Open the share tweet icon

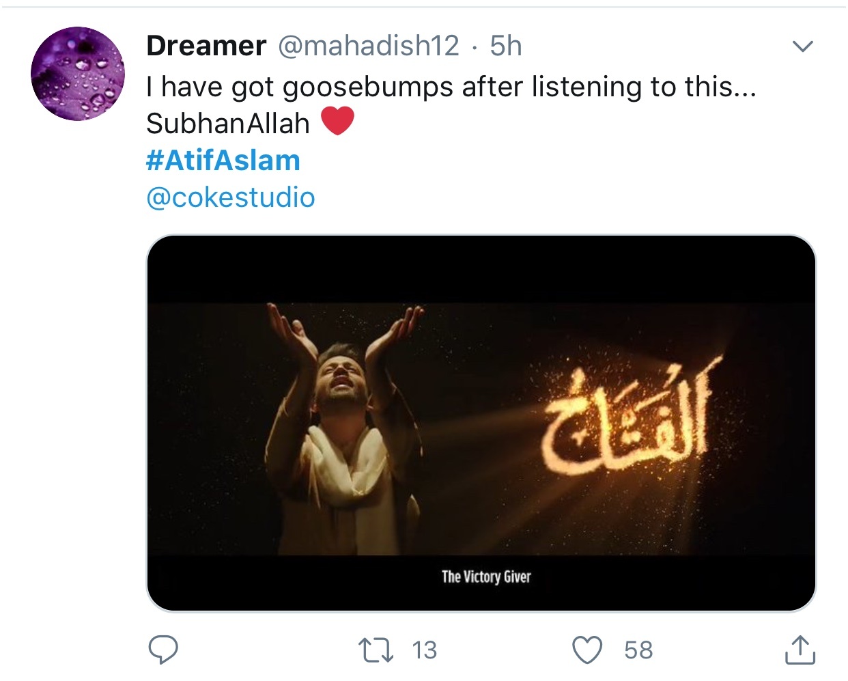pos(800,650)
